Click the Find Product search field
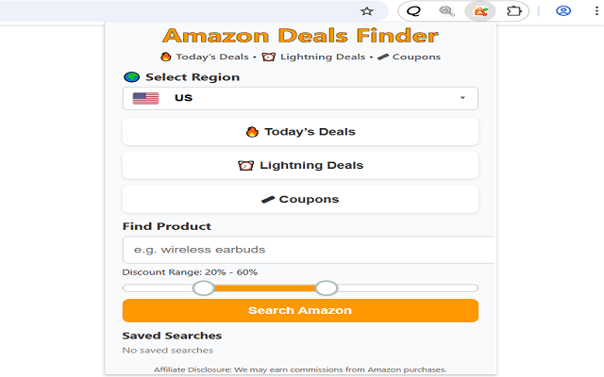This screenshot has height=377, width=604. tap(308, 250)
